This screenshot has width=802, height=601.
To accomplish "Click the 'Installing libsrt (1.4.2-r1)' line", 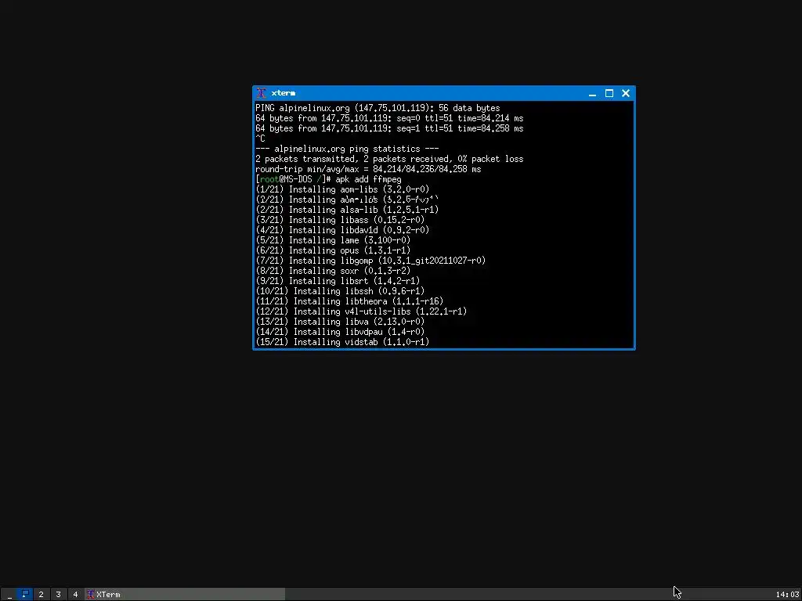I will (338, 281).
